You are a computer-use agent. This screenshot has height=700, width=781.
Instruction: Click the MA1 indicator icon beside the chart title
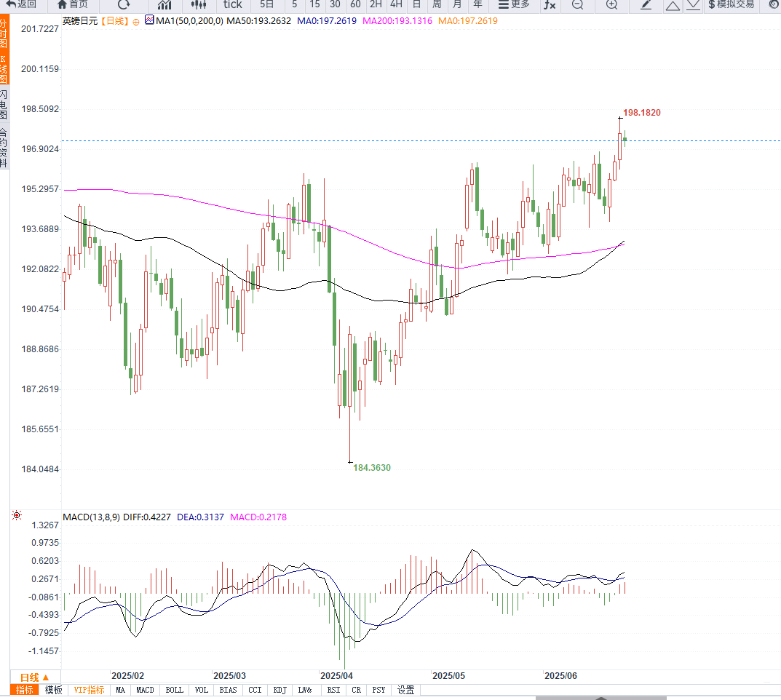(x=149, y=20)
